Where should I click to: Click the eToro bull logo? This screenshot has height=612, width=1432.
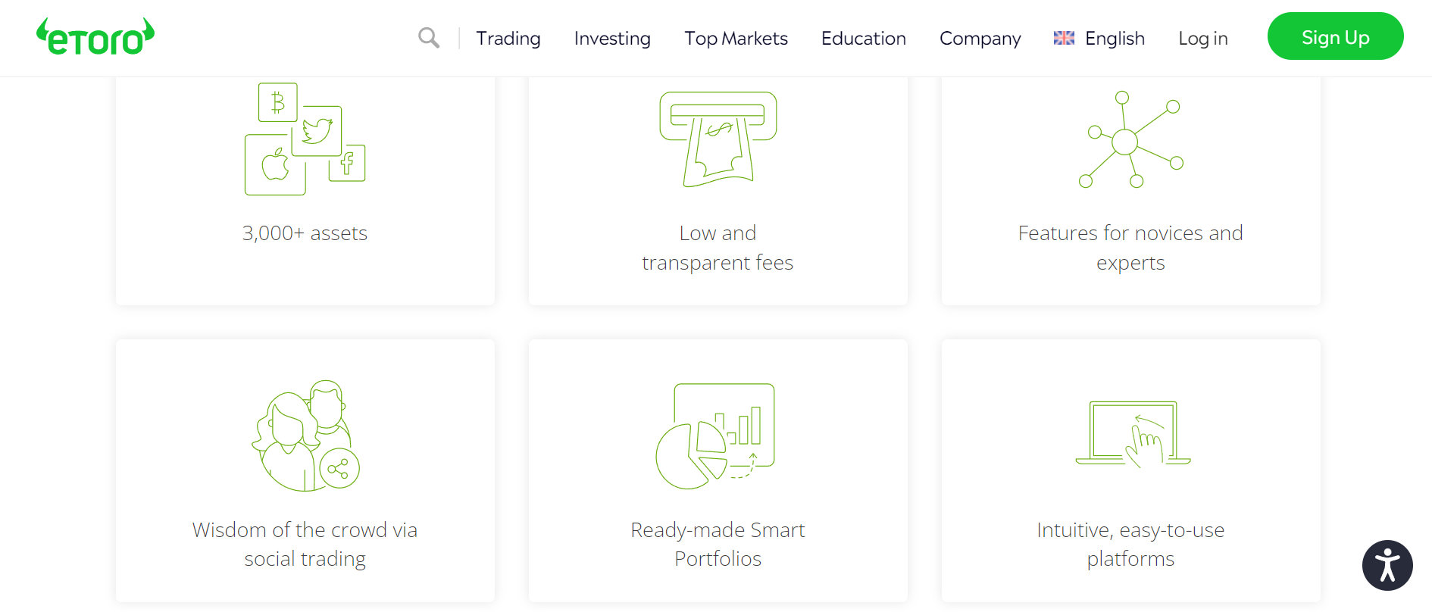[95, 35]
